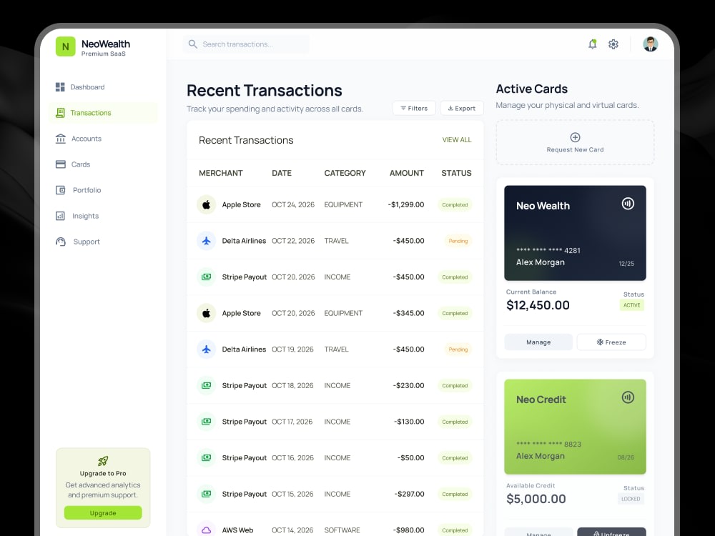
Task: Click the Export button
Action: point(461,108)
